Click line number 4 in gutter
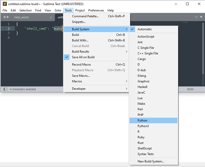 tap(9, 38)
